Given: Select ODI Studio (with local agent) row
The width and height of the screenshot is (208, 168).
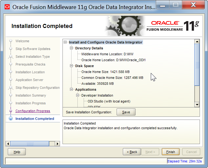Looking at the screenshot, I should 109,101.
